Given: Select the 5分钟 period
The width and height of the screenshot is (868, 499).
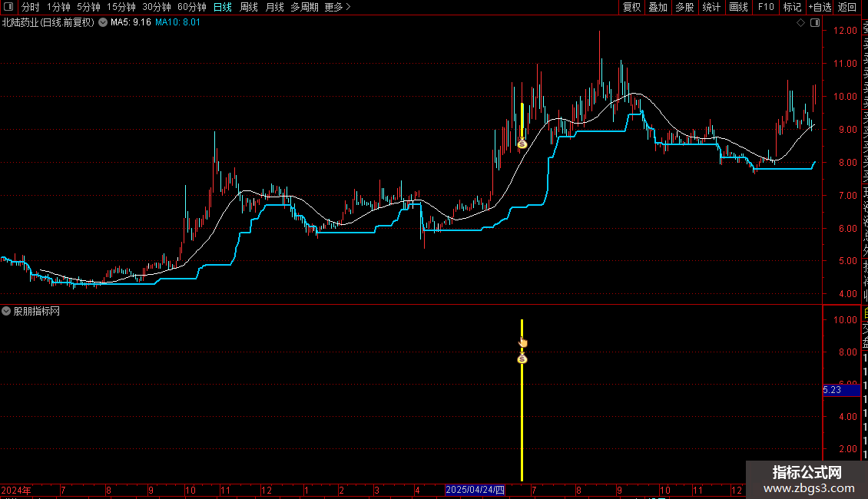Looking at the screenshot, I should click(88, 7).
